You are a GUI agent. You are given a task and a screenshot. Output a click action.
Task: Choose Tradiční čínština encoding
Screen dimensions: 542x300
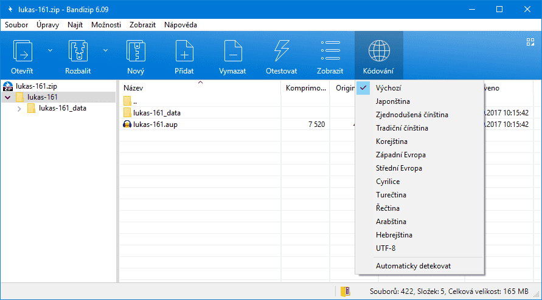(420, 128)
